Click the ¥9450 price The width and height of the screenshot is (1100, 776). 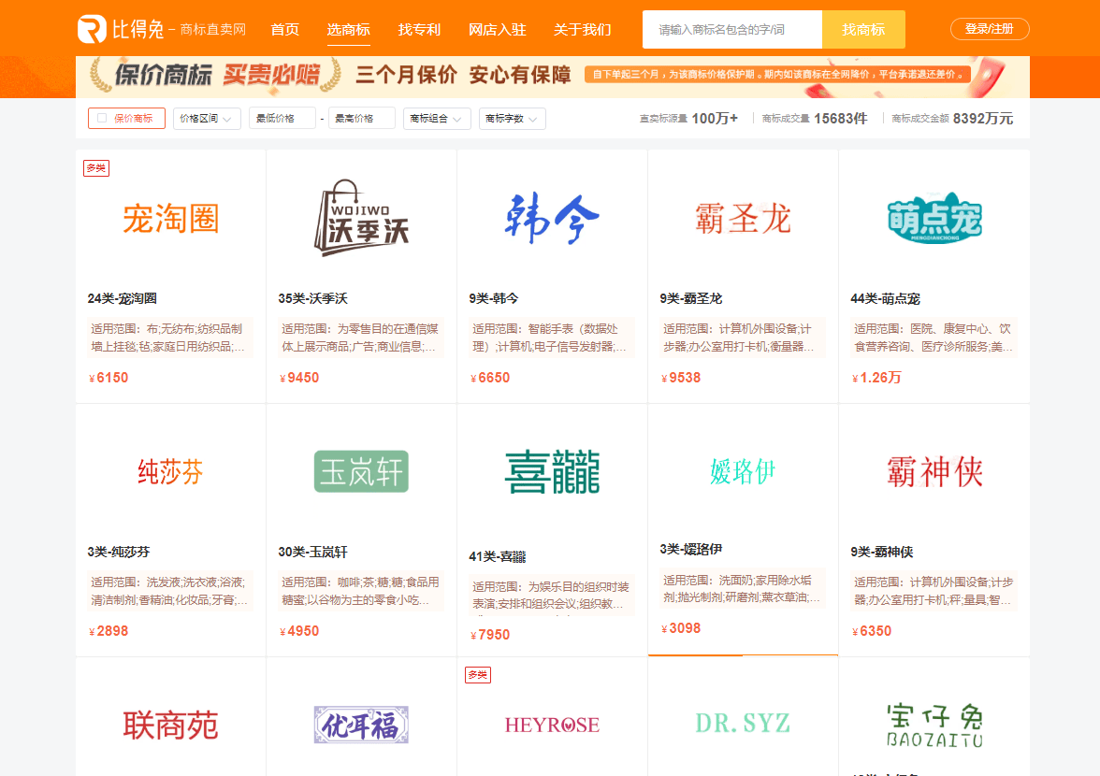pyautogui.click(x=299, y=378)
